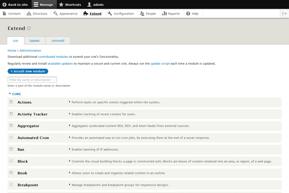Tick the Activity Tracker module checkbox
This screenshot has width=289, height=193.
pyautogui.click(x=11, y=114)
